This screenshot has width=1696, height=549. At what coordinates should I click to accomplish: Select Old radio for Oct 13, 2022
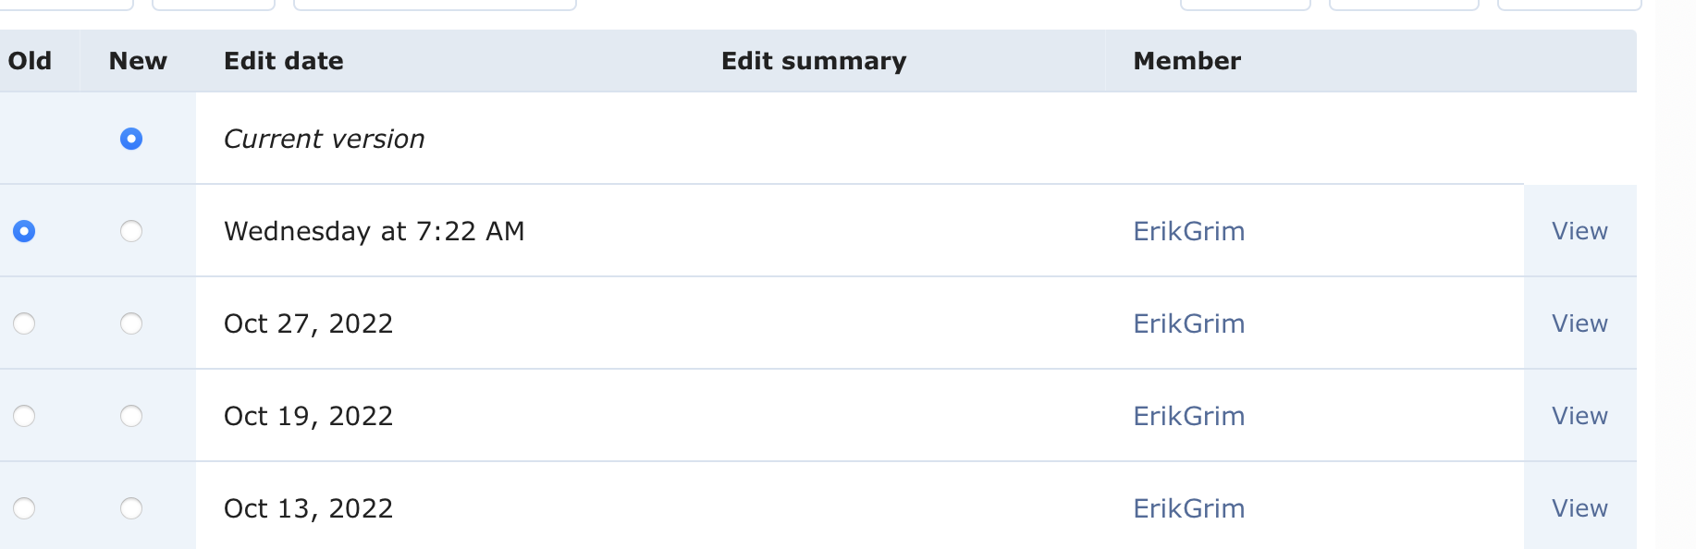pyautogui.click(x=24, y=508)
